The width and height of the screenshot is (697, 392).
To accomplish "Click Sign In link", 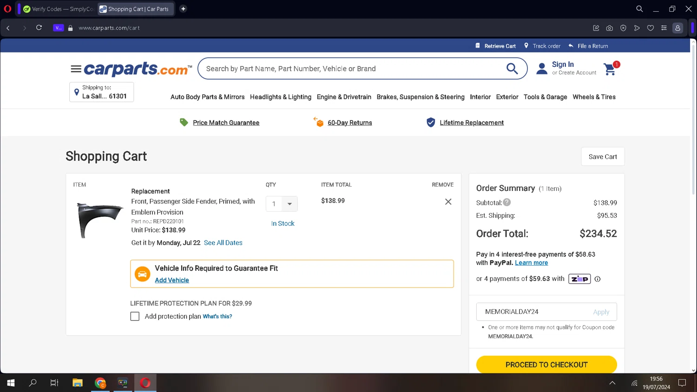I will click(x=563, y=65).
